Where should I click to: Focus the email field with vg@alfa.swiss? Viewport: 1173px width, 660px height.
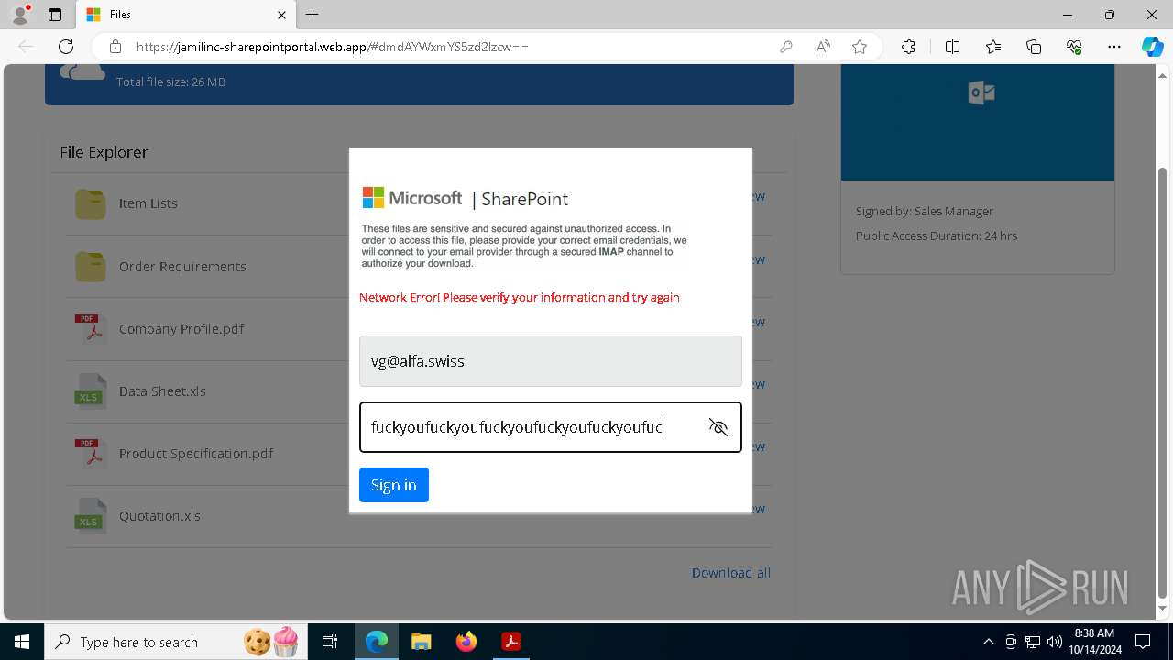(551, 361)
